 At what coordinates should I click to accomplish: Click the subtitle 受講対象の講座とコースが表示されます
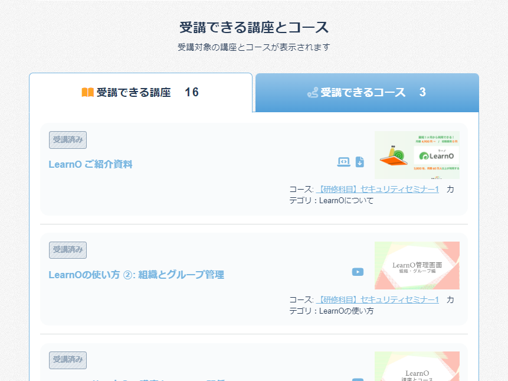pos(254,47)
